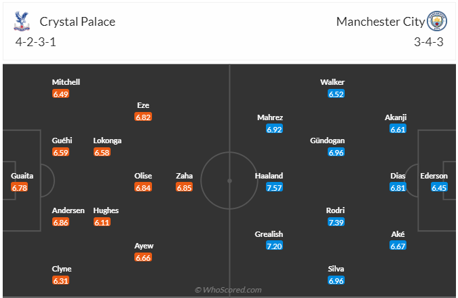The height and width of the screenshot is (298, 458).
Task: Click Zaha's 6.85 rating badge
Action: [x=184, y=187]
